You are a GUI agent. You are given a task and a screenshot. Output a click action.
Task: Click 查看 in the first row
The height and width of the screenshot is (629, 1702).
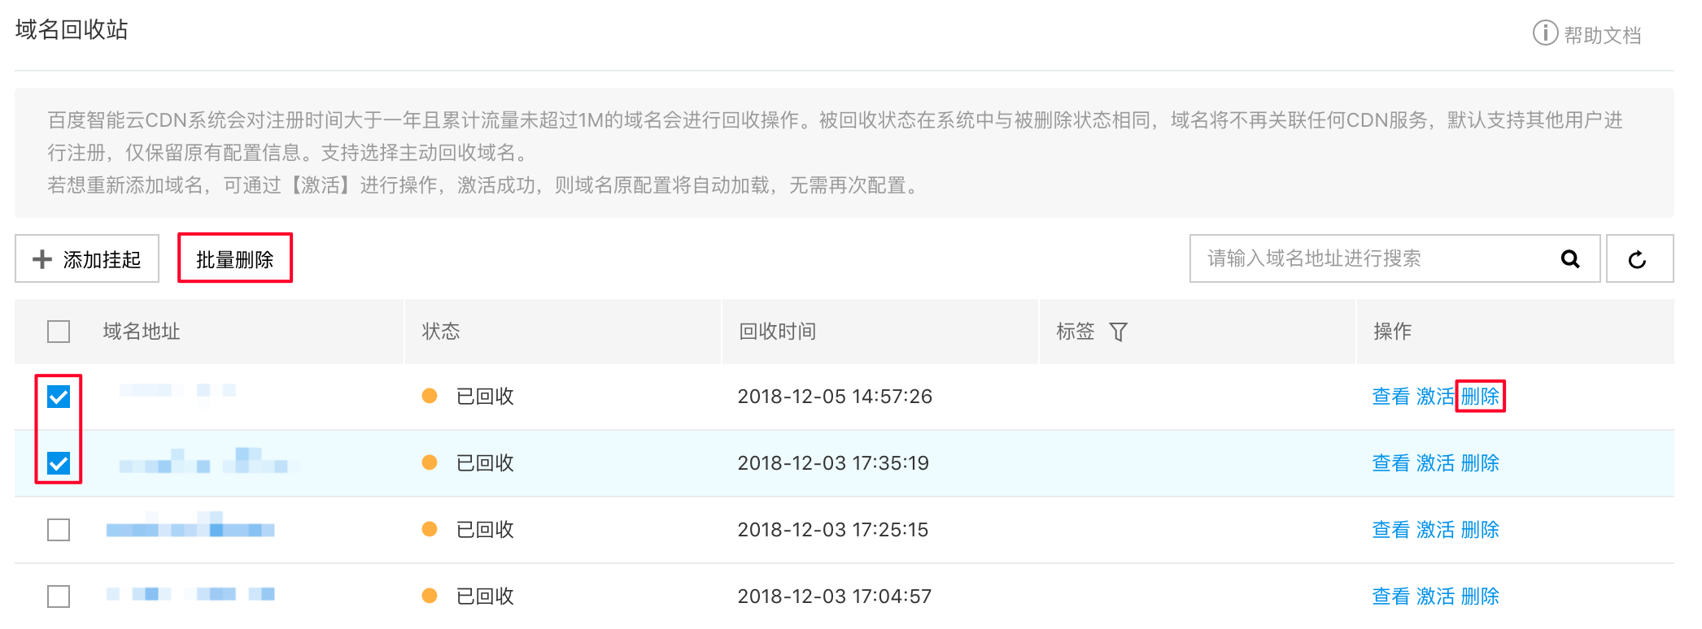[x=1391, y=397]
